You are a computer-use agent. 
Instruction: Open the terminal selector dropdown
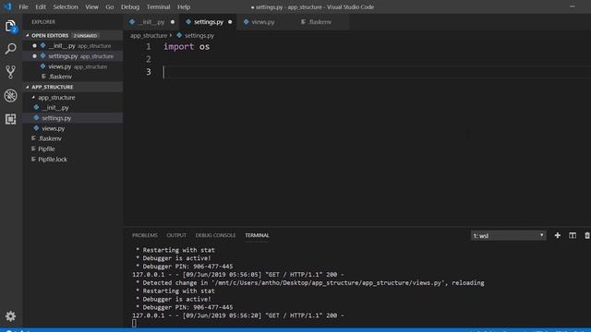[x=508, y=236]
